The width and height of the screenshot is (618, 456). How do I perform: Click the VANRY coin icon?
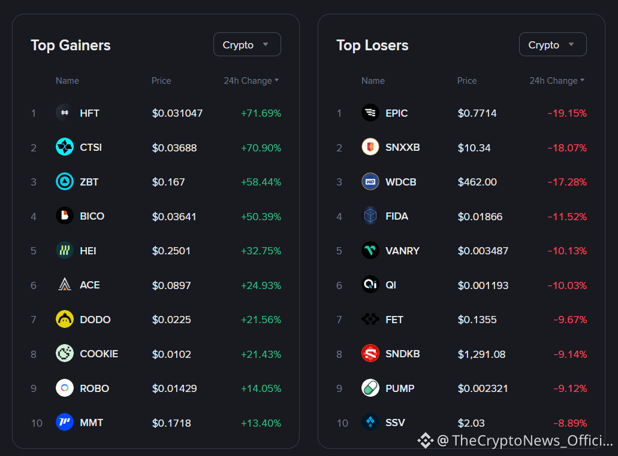click(x=370, y=251)
